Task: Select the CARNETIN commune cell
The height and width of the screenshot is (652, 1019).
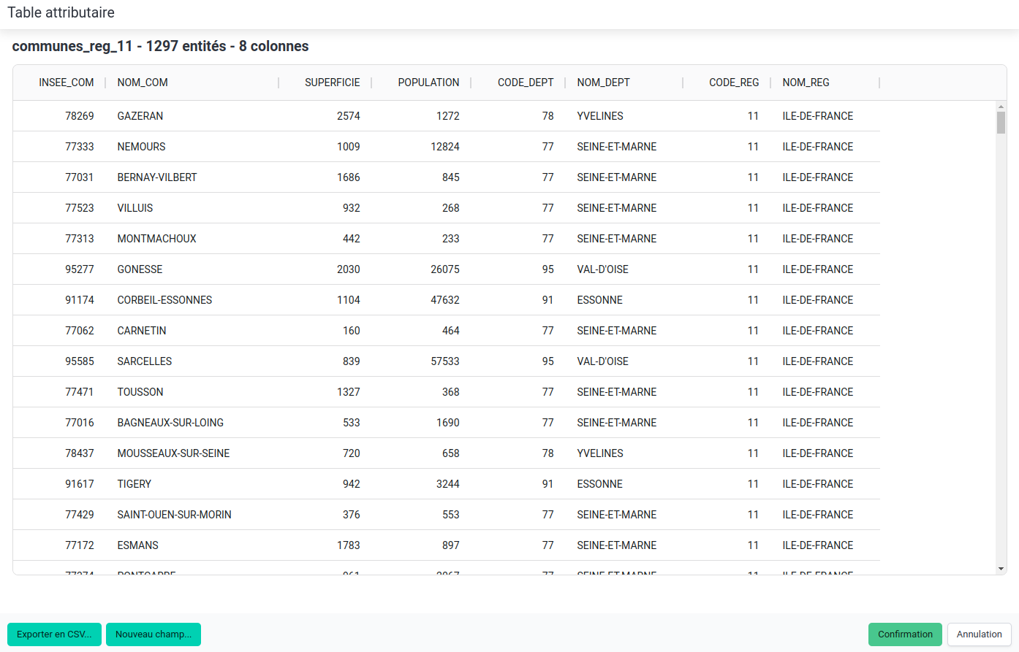Action: (x=142, y=331)
